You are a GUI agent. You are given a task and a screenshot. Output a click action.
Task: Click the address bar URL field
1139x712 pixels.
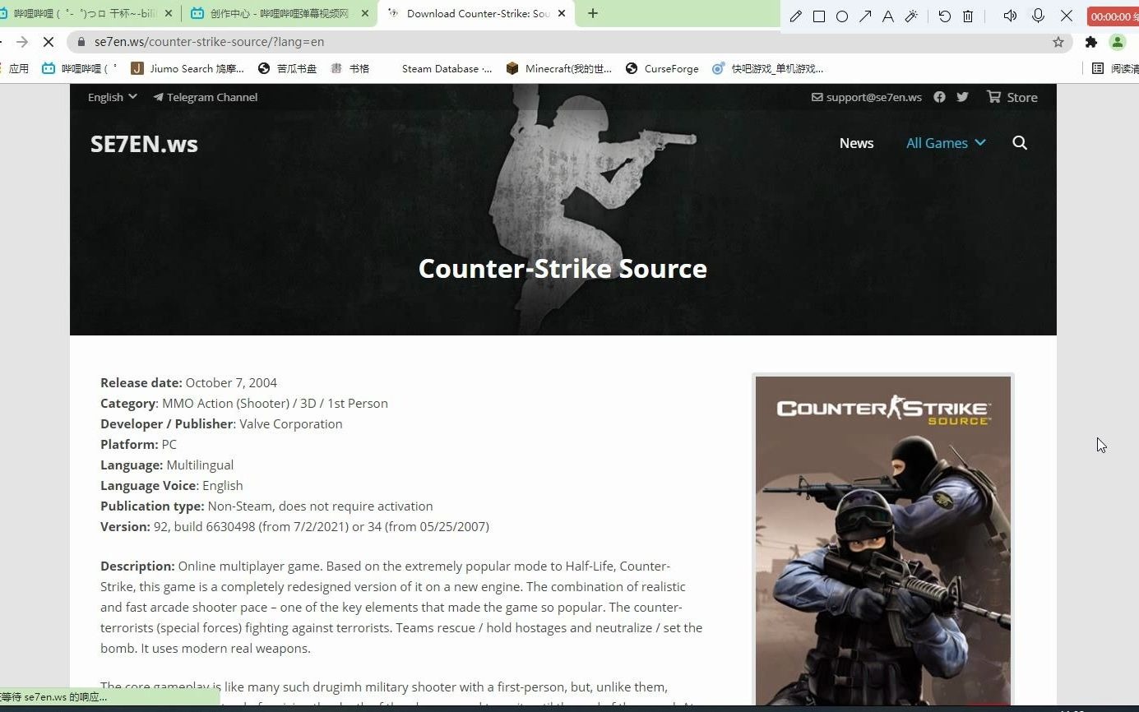click(567, 42)
